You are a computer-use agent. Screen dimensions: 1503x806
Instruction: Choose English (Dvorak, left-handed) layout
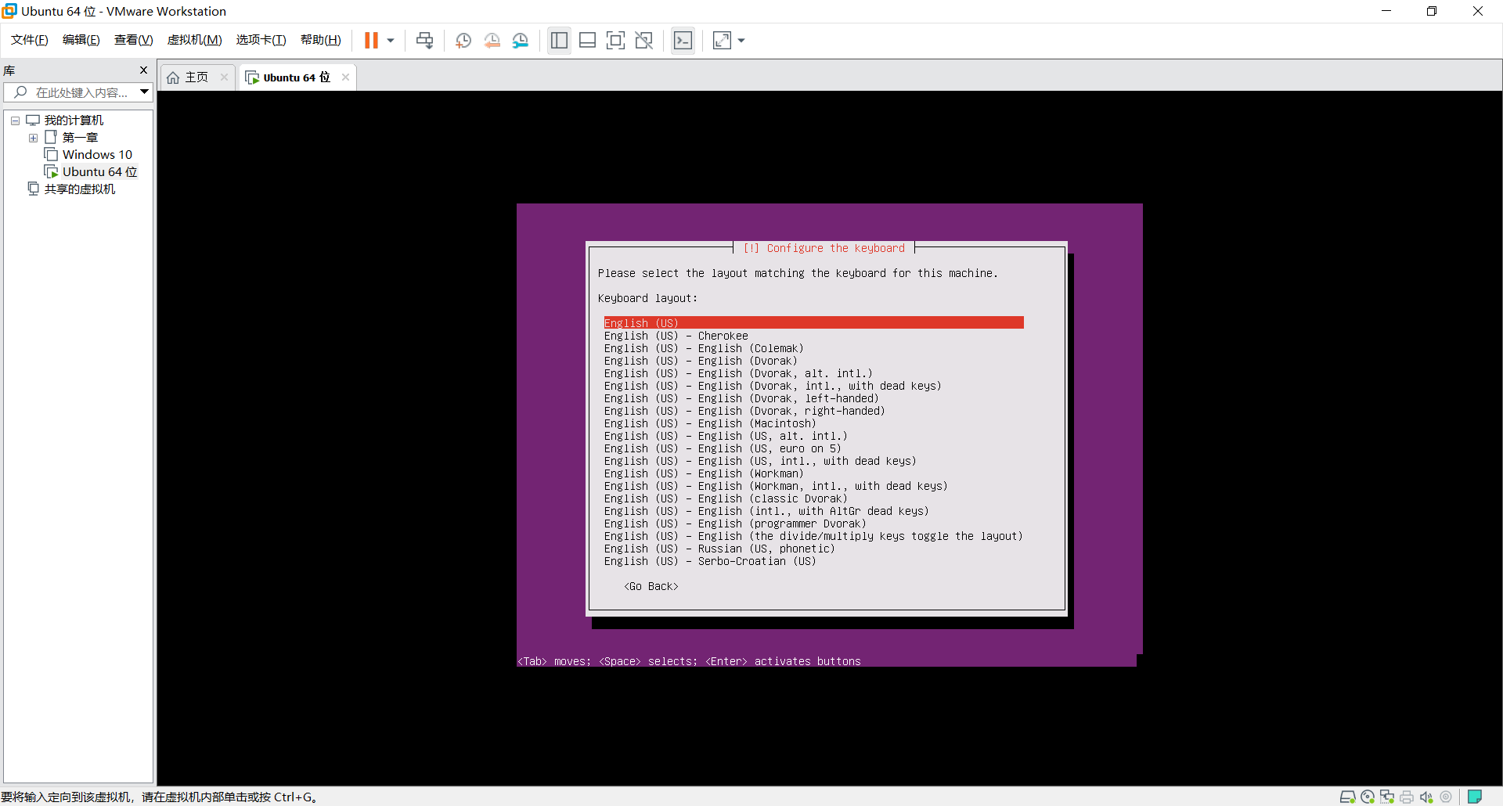(741, 398)
